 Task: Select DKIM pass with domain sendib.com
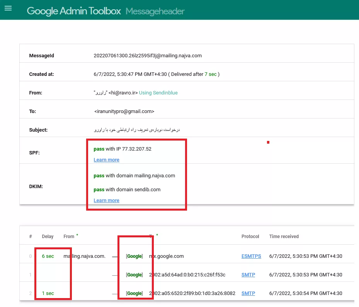pyautogui.click(x=127, y=190)
